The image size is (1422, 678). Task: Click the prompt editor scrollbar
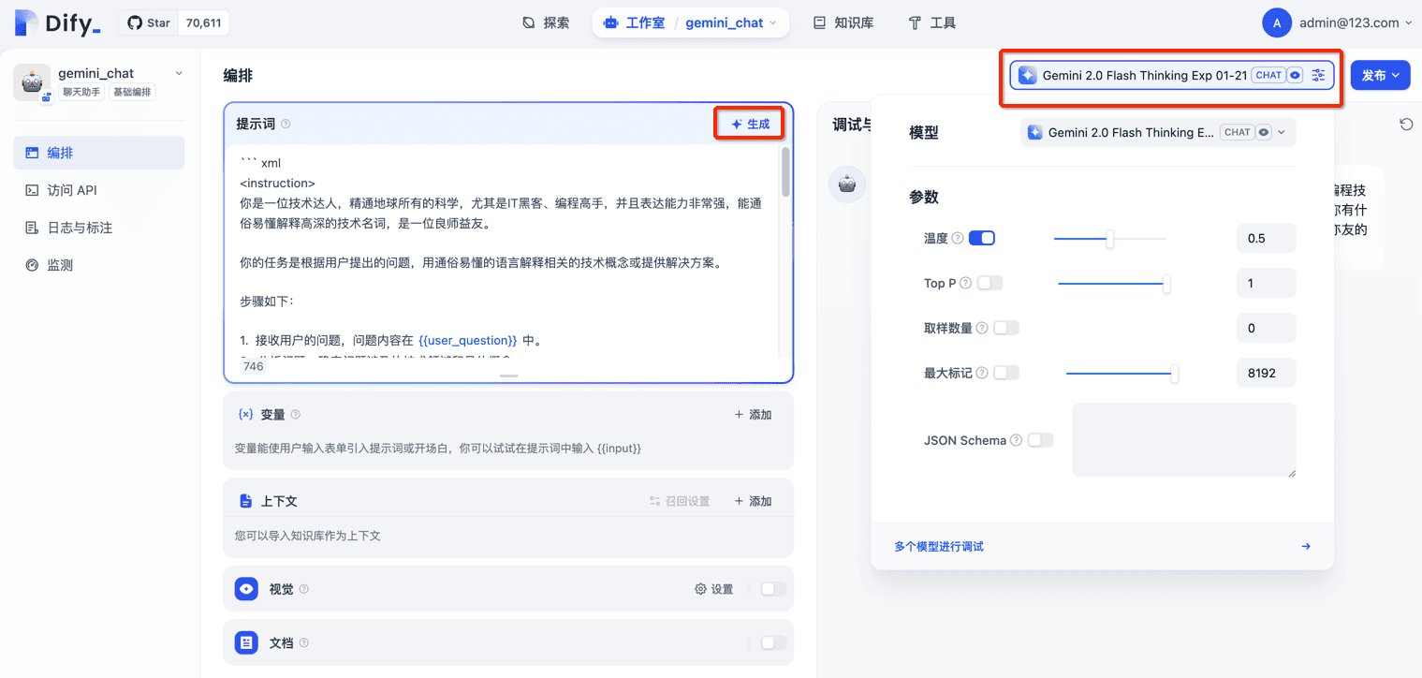(x=785, y=171)
